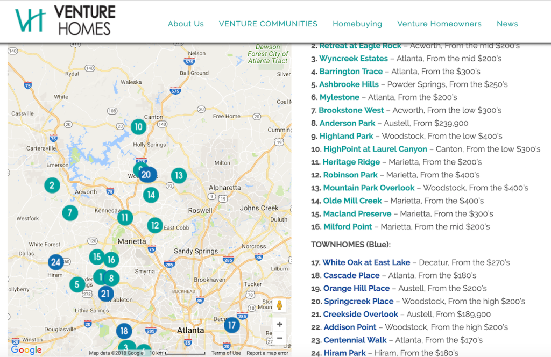Zoom in the map with plus button
The image size is (551, 357).
tap(279, 324)
